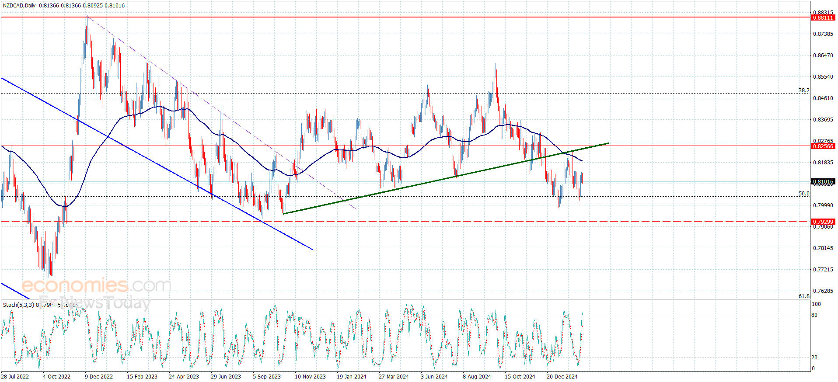
Task: Click the 27 Mar 2024 date label
Action: click(394, 377)
